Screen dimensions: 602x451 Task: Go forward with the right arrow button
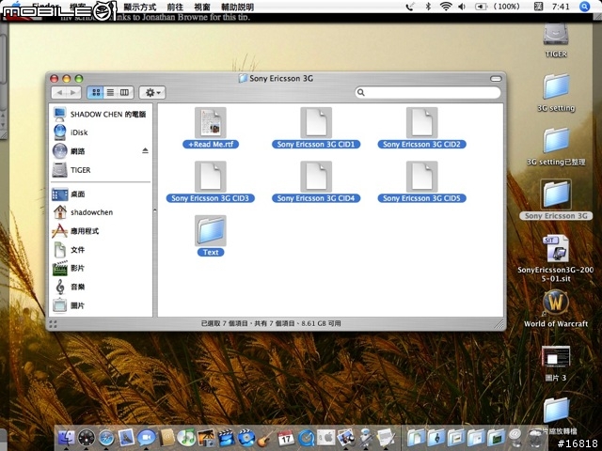click(x=73, y=92)
